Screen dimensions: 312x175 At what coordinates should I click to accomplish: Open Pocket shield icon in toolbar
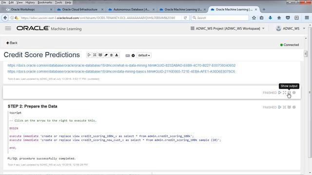[288, 18]
